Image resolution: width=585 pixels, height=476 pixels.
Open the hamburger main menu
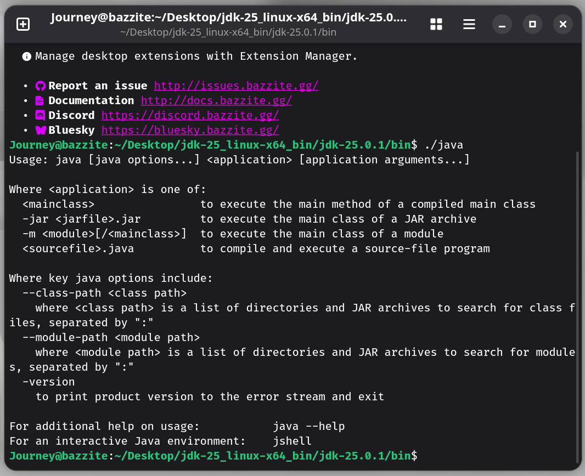coord(469,24)
